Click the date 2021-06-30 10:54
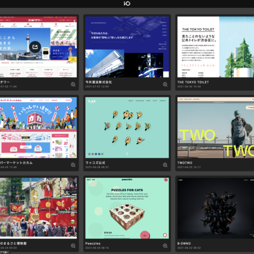 pyautogui.click(x=189, y=87)
